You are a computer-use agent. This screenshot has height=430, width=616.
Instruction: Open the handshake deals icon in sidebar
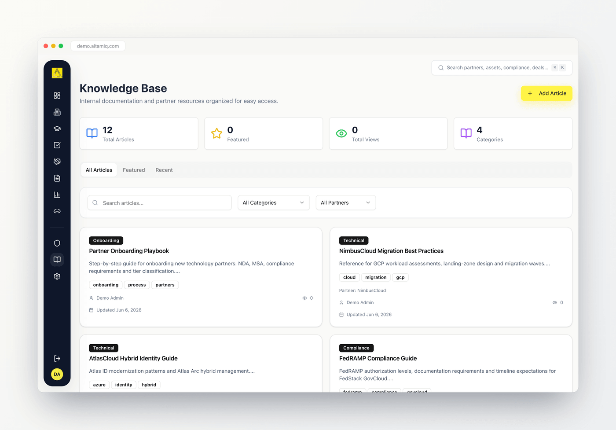57,162
